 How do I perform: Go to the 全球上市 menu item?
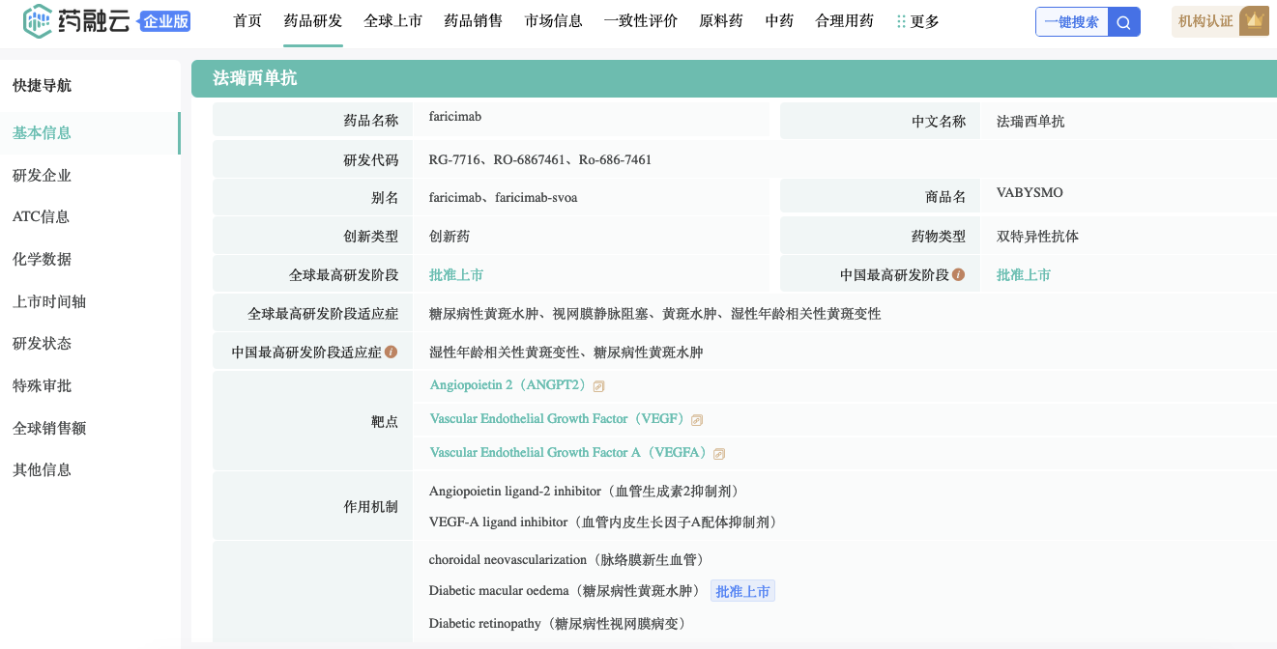392,21
